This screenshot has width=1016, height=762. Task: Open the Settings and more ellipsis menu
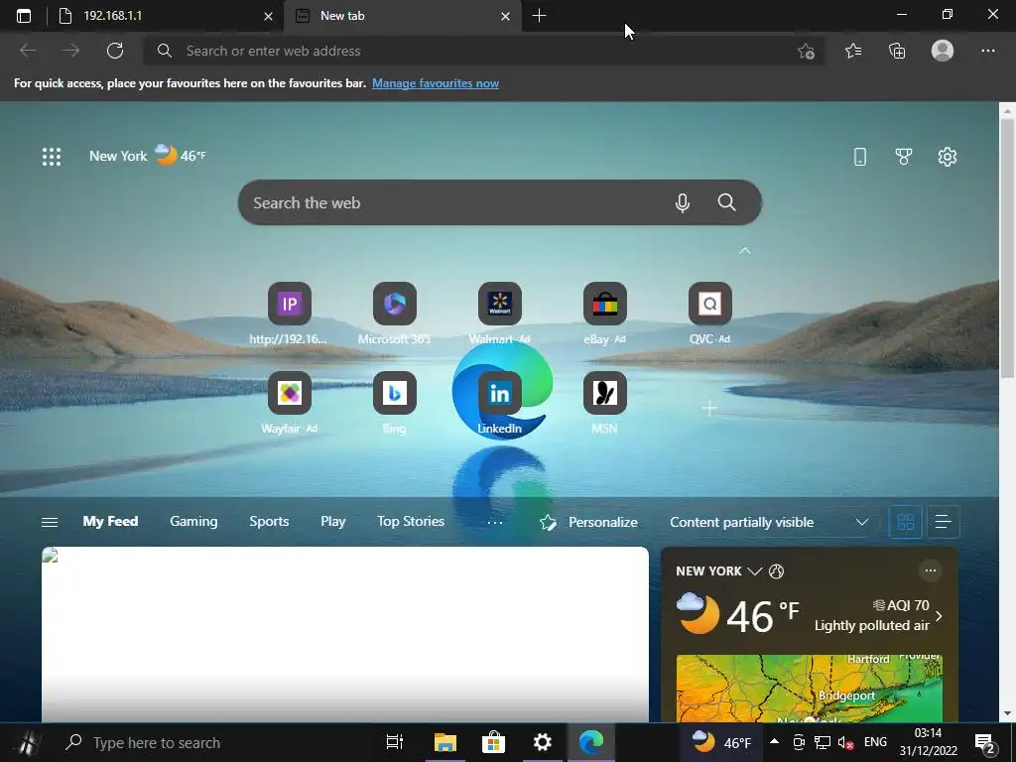pyautogui.click(x=987, y=51)
